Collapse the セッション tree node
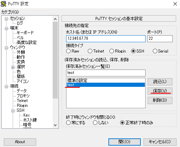 (7, 19)
